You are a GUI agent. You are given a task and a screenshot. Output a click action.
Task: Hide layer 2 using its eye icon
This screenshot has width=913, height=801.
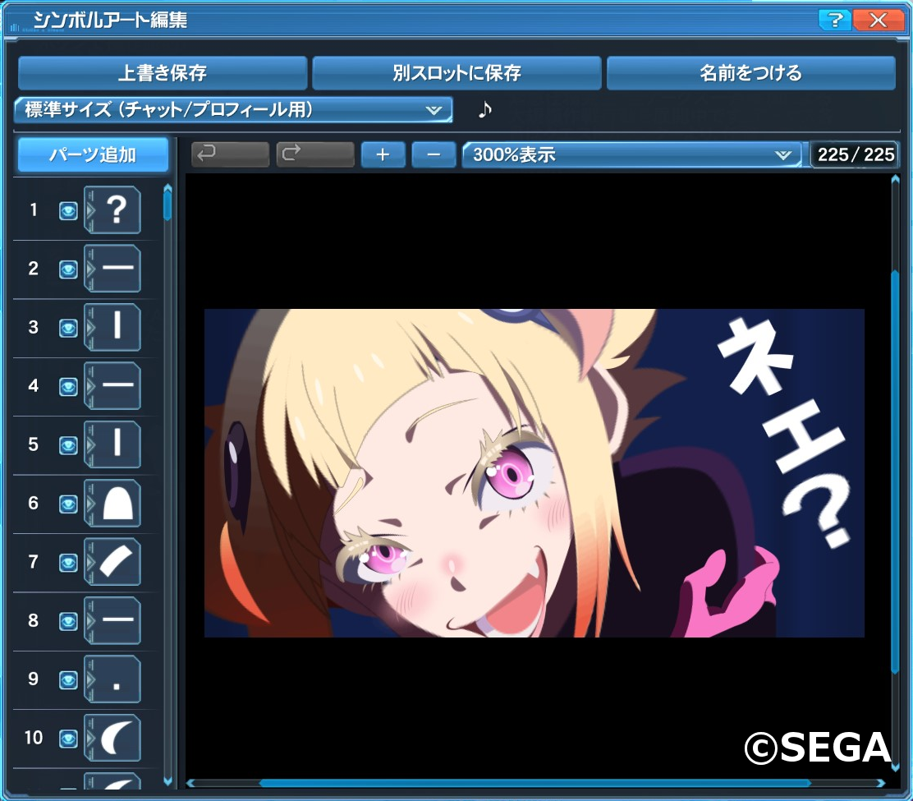coord(68,269)
